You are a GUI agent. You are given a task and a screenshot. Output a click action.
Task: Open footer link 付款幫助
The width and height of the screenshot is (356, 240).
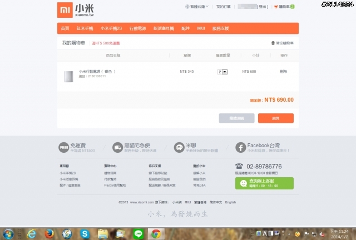pos(110,179)
